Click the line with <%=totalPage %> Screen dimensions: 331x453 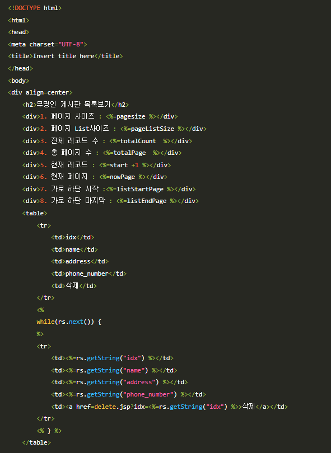102,153
